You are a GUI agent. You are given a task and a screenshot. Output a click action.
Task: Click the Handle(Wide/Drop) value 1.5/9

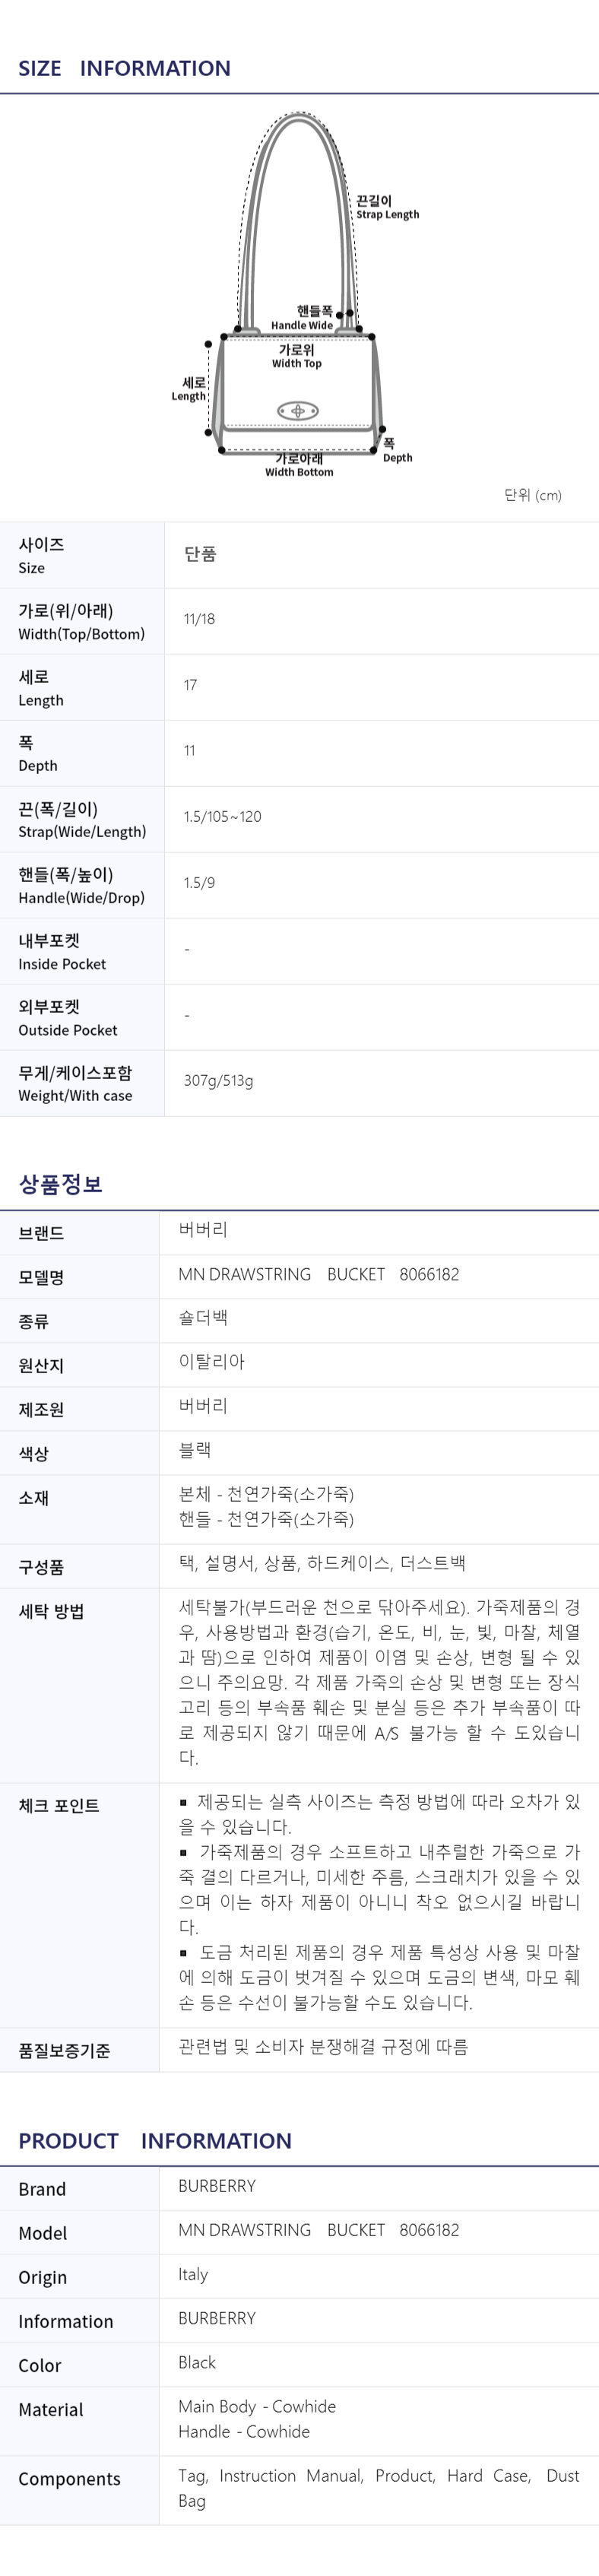[199, 882]
